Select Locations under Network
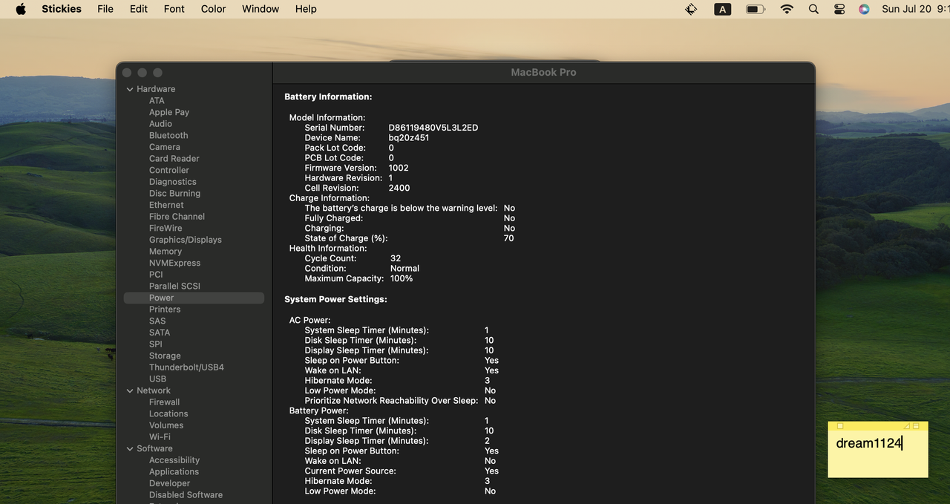950x504 pixels. 168,413
